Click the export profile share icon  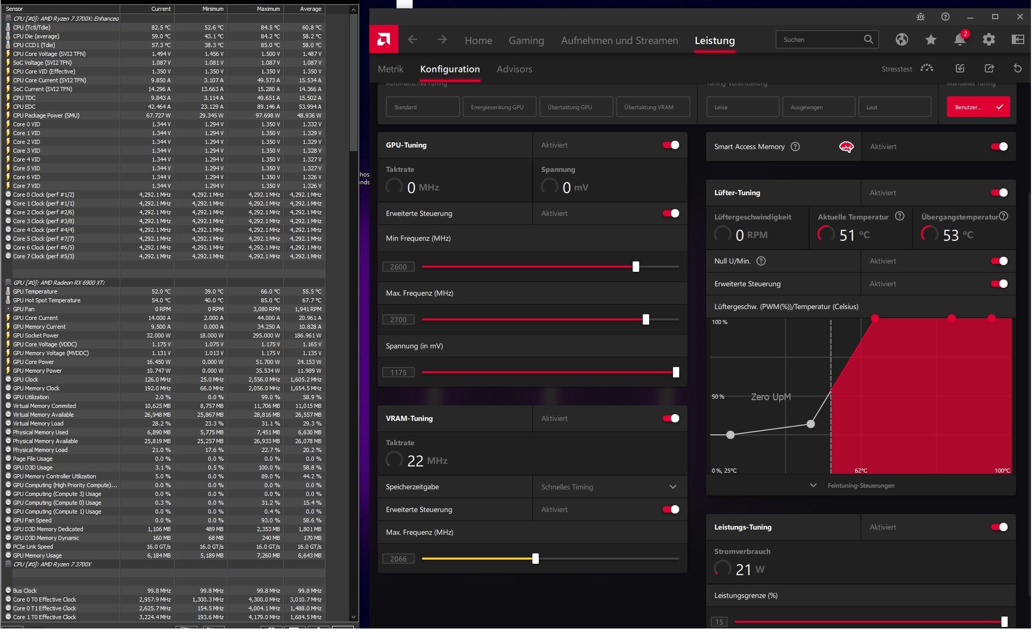989,68
